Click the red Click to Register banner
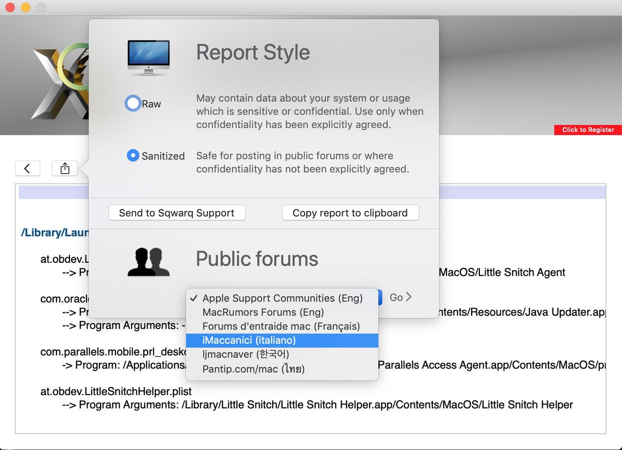This screenshot has width=622, height=450. (587, 130)
